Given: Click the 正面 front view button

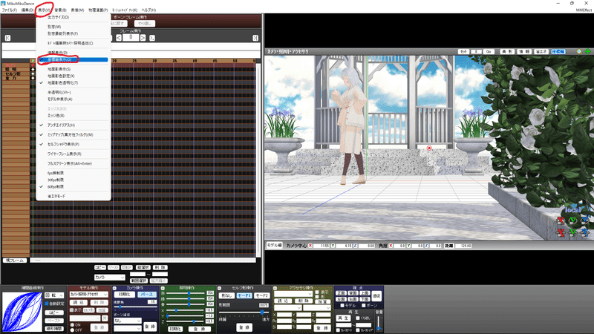Looking at the screenshot, I should point(341,293).
